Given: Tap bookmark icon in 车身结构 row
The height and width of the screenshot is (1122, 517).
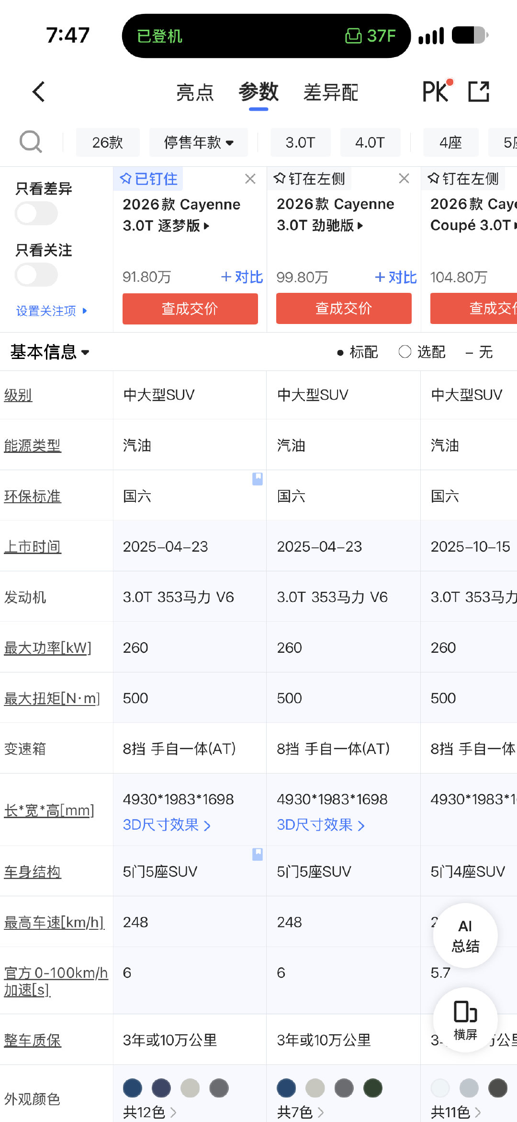Looking at the screenshot, I should [x=258, y=854].
